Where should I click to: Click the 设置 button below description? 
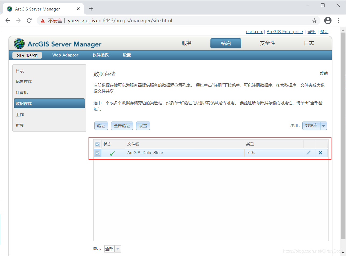pos(143,126)
